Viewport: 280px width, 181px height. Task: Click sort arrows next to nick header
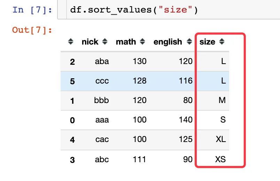105,41
